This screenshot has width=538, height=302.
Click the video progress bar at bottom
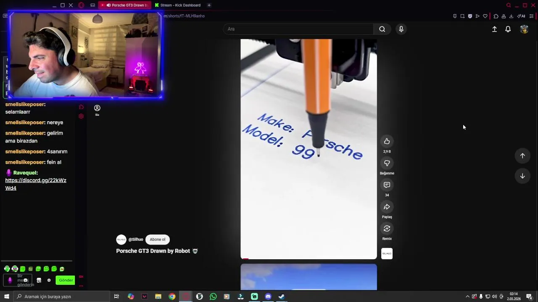[309, 258]
